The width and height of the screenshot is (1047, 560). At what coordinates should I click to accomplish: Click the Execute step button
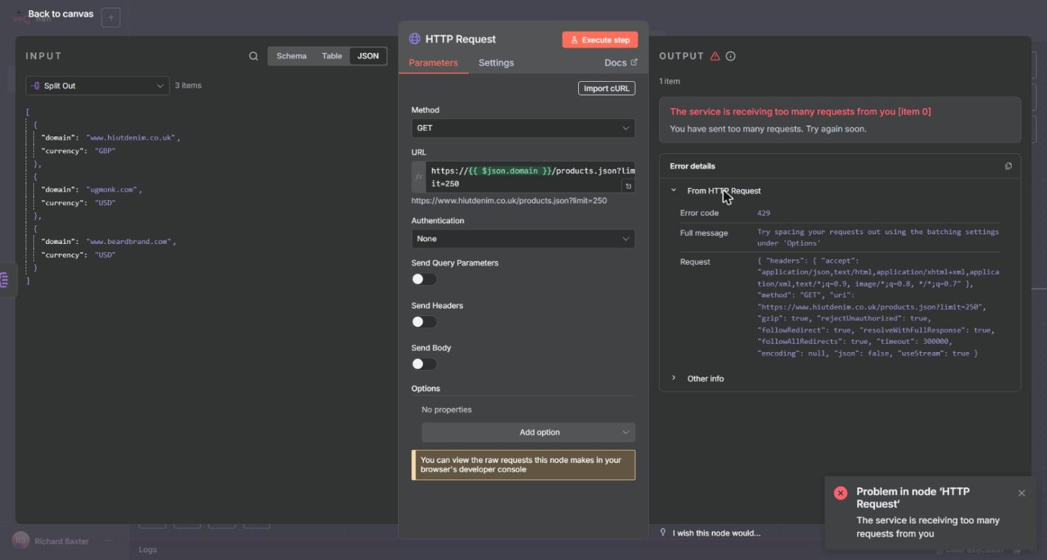click(600, 40)
